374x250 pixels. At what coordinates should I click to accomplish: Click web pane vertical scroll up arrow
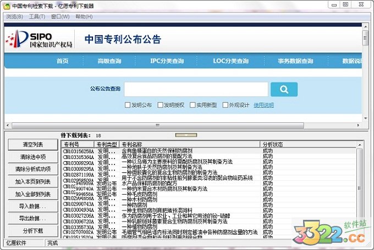(x=365, y=26)
